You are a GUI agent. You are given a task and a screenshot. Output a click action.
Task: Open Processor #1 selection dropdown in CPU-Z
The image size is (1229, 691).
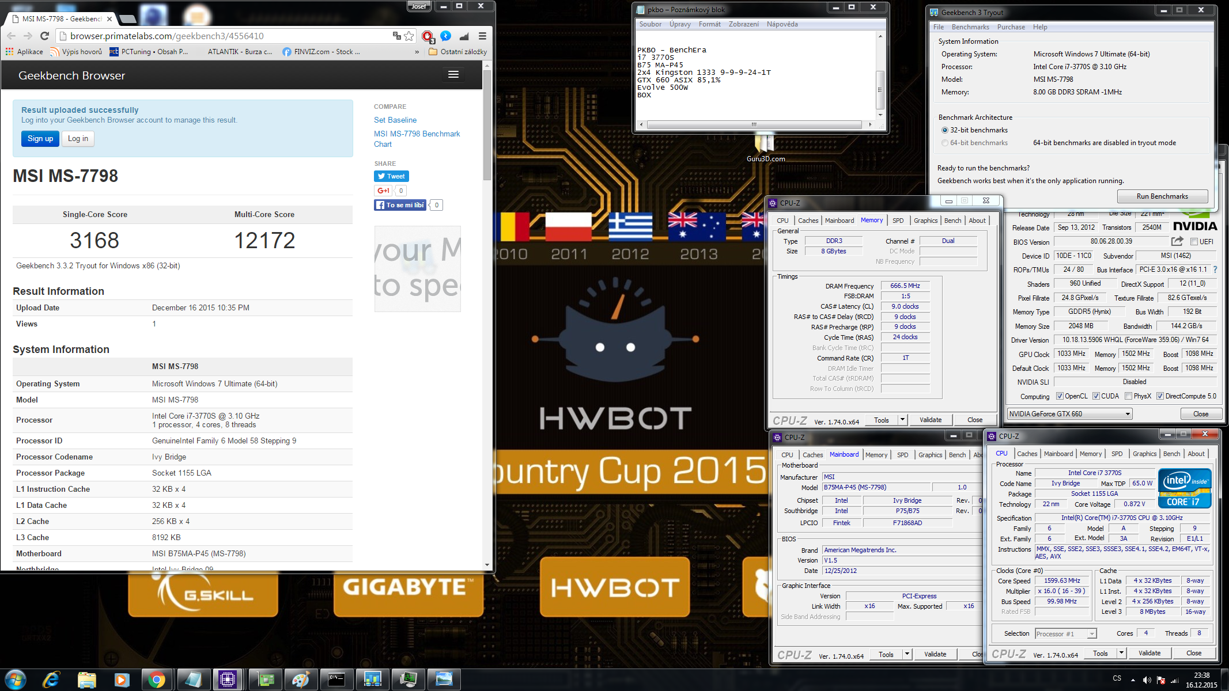(1065, 633)
